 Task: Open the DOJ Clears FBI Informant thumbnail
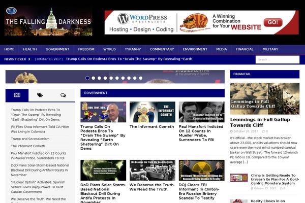201,170
